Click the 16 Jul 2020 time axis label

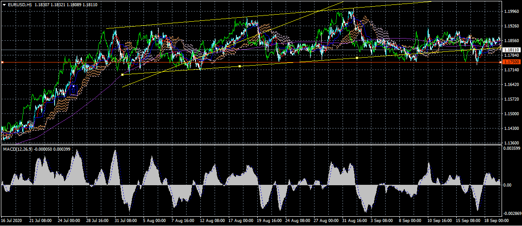click(12, 220)
